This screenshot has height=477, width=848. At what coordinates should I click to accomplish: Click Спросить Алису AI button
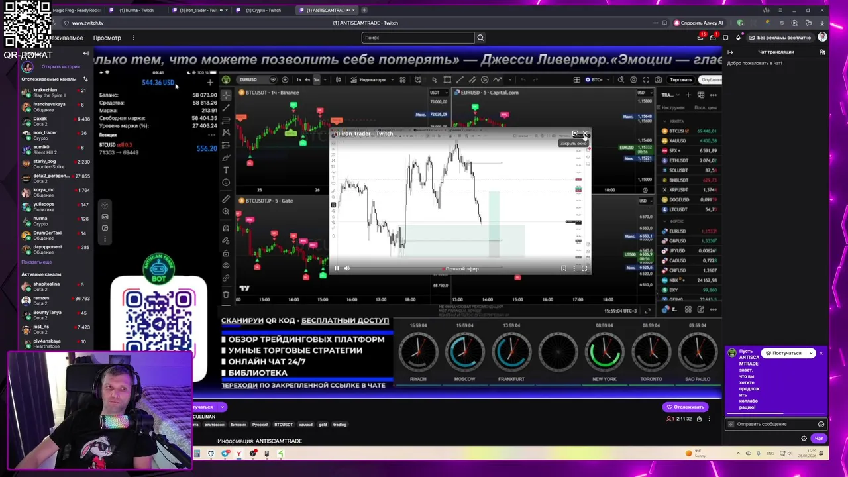(x=698, y=23)
